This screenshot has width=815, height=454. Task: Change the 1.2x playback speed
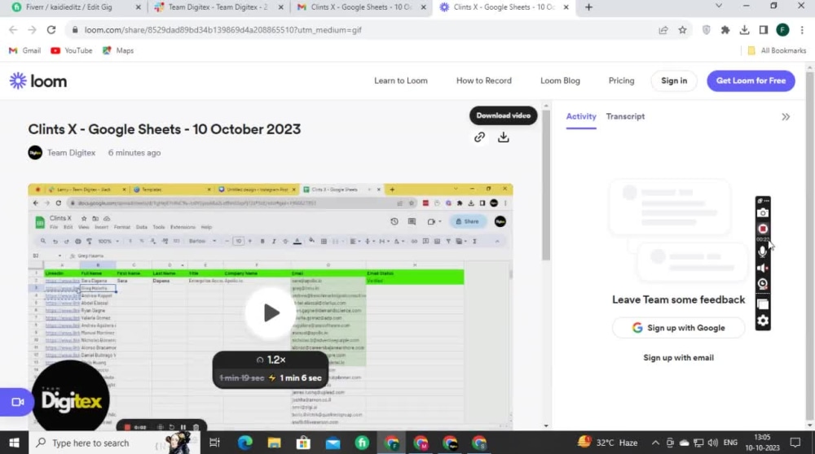271,360
